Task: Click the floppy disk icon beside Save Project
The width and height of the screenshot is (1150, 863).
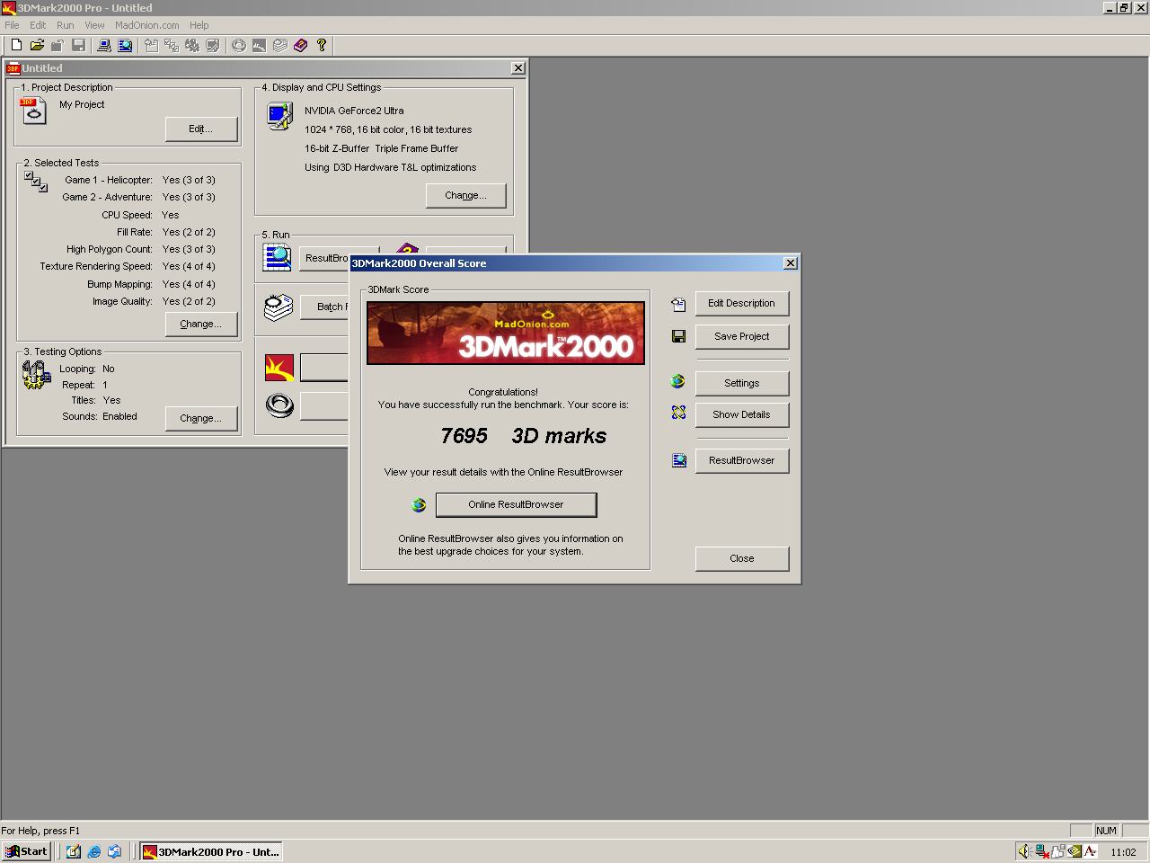Action: pos(678,336)
